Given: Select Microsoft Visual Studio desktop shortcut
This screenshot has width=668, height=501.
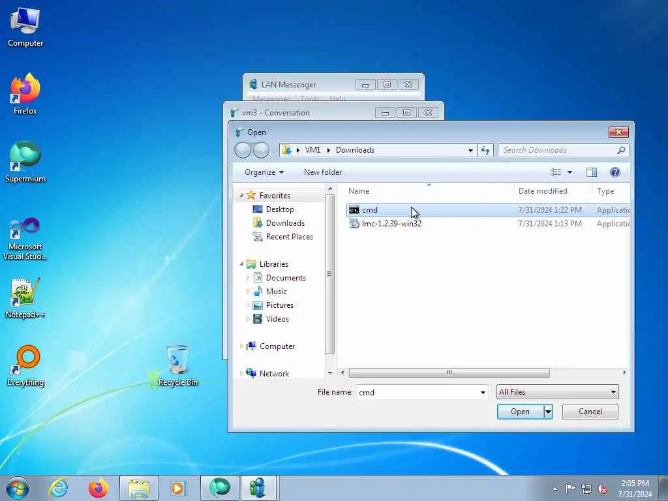Looking at the screenshot, I should 25,239.
